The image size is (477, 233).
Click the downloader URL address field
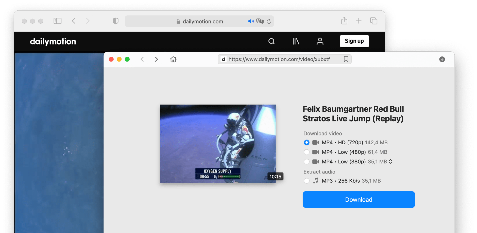coord(284,59)
